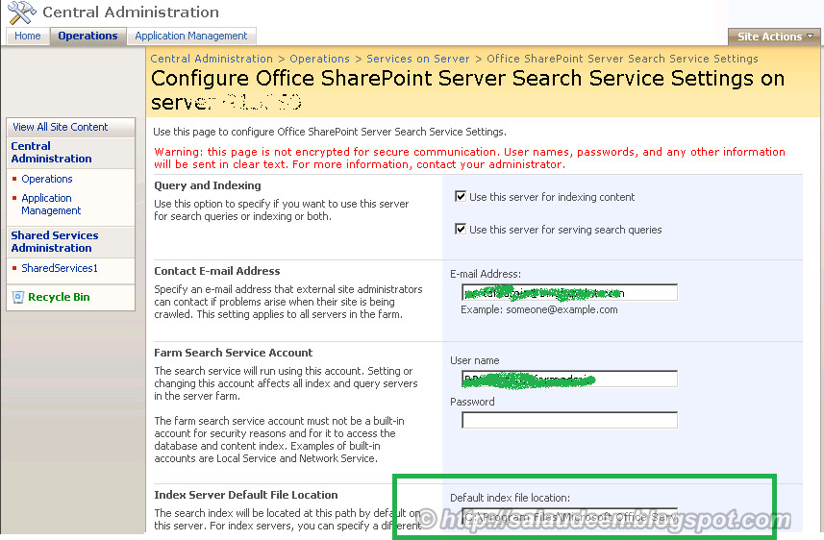824x540 pixels.
Task: Click the Central Administration tools icon
Action: coord(21,12)
